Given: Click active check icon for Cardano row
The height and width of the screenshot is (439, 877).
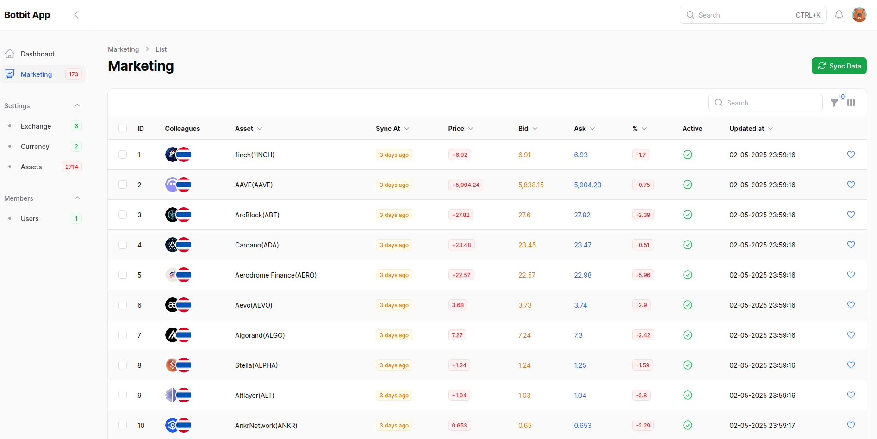Looking at the screenshot, I should 688,245.
